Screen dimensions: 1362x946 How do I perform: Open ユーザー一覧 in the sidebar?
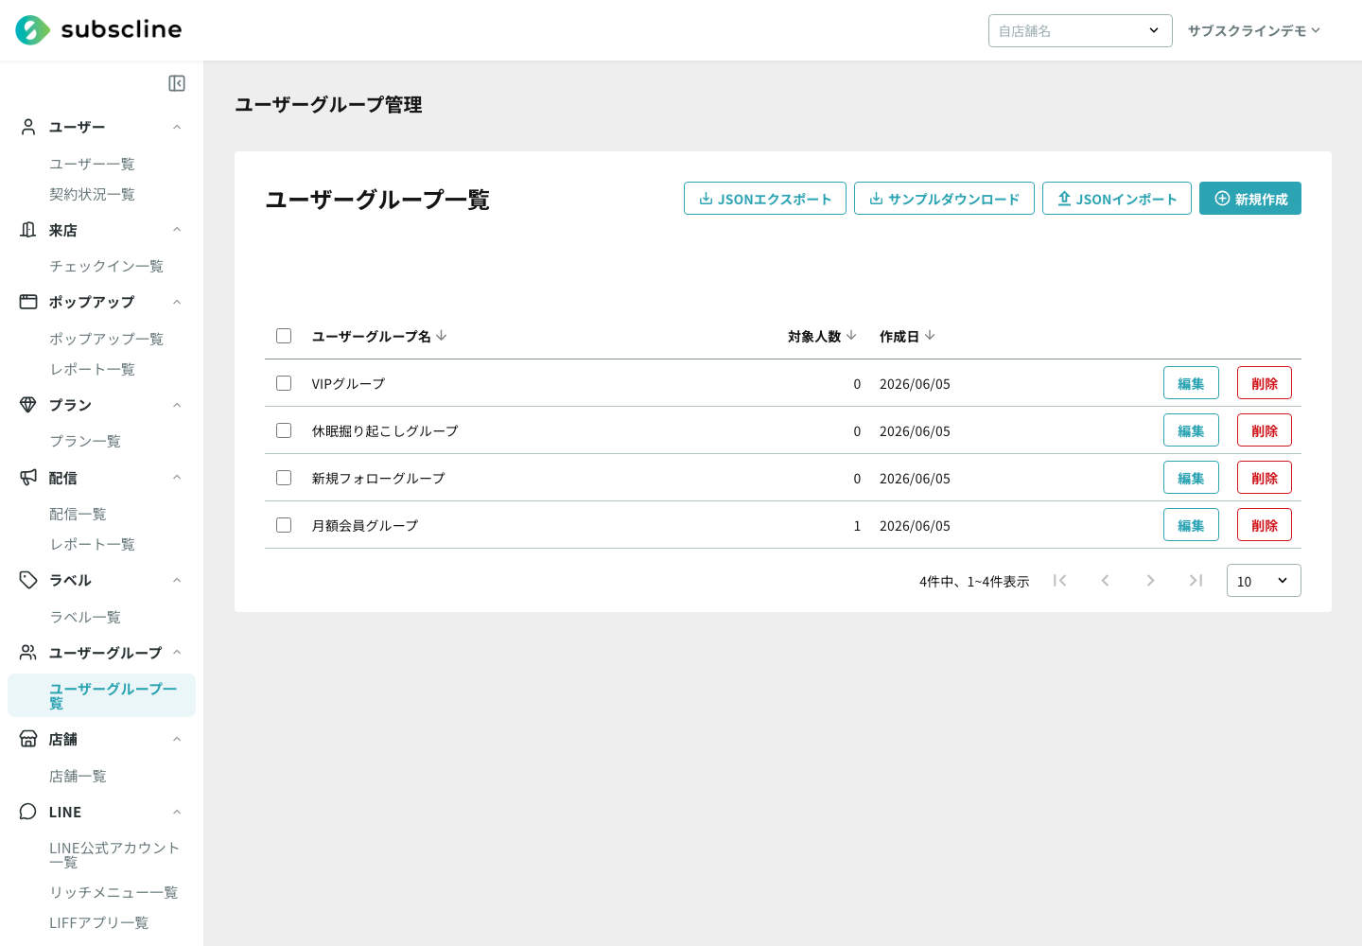[x=92, y=164]
